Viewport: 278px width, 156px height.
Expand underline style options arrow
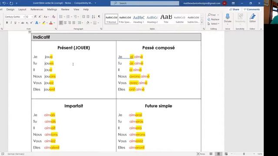coord(19,23)
